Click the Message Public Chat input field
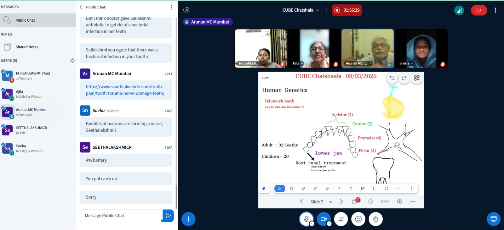This screenshot has height=230, width=504. pos(121,216)
